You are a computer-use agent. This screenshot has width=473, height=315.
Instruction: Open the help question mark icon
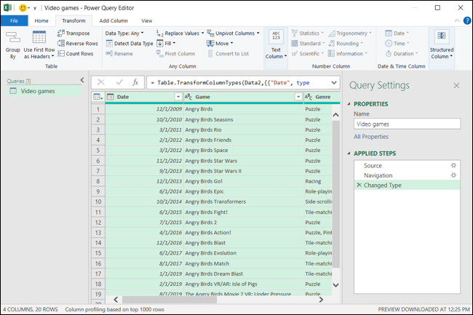pos(467,20)
